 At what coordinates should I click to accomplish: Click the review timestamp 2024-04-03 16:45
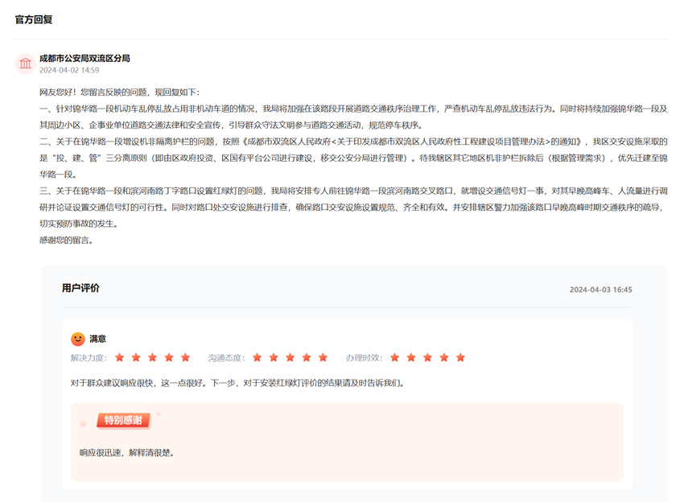click(x=600, y=290)
